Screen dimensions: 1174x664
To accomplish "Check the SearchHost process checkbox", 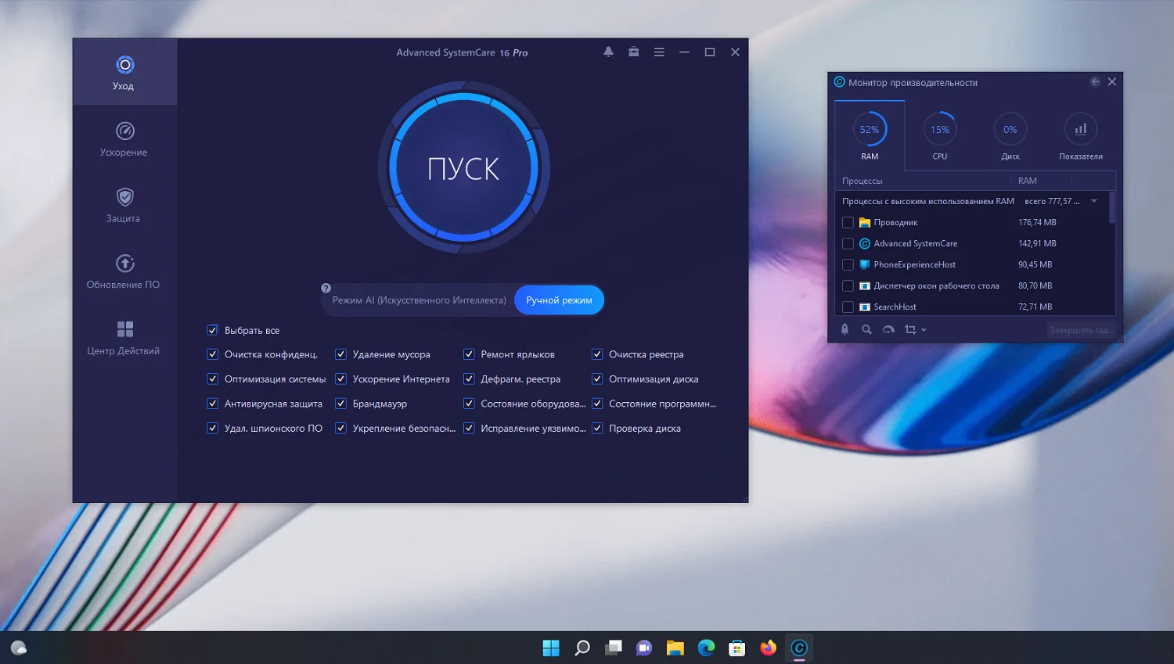I will pos(848,307).
